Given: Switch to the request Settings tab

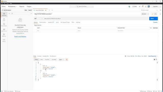Looking at the screenshot, I should 78,22.
